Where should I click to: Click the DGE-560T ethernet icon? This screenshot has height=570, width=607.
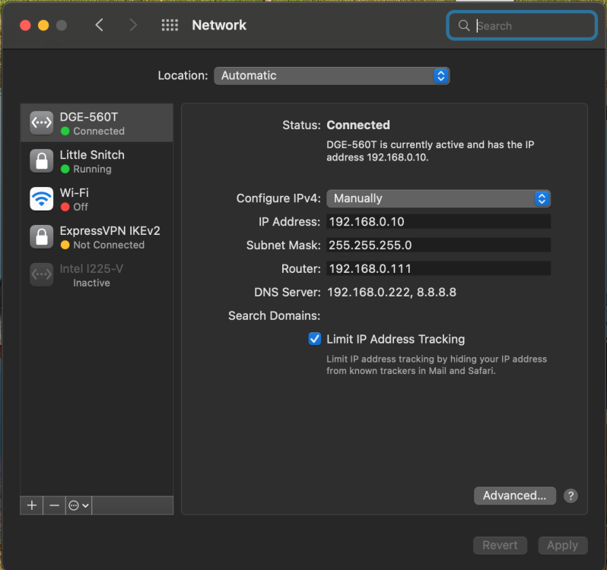pos(41,122)
